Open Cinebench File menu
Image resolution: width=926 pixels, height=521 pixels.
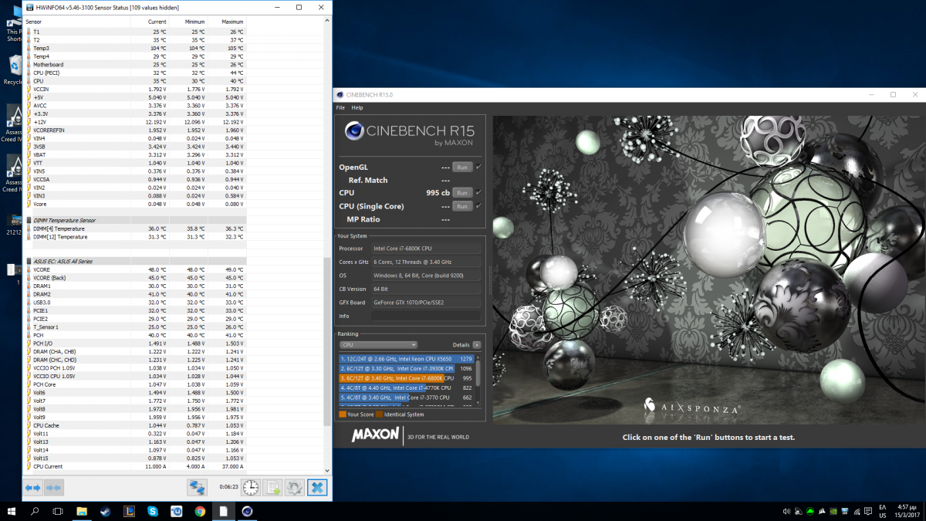point(340,107)
